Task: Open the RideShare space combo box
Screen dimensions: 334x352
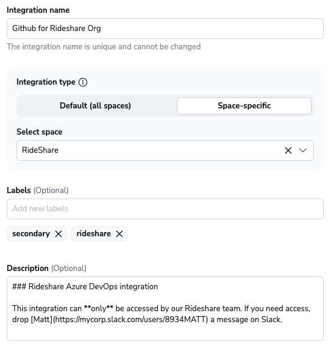Action: 165,150
